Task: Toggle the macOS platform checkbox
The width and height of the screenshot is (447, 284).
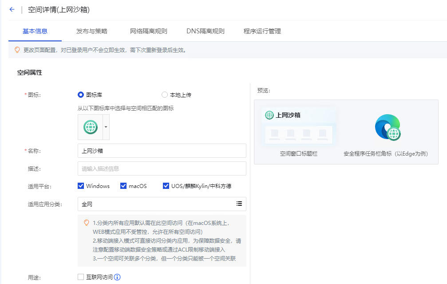Action: [123, 186]
